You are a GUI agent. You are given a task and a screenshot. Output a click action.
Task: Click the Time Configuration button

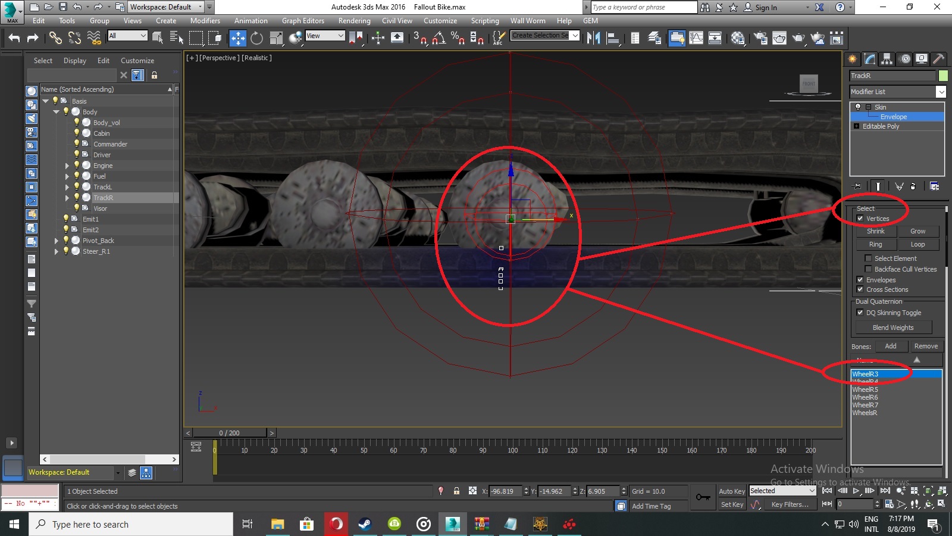point(889,504)
